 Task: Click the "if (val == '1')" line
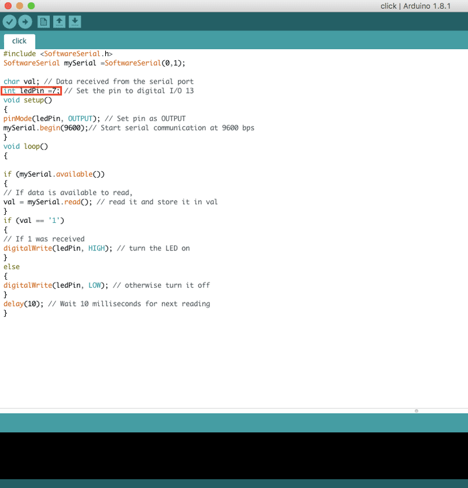coord(33,221)
